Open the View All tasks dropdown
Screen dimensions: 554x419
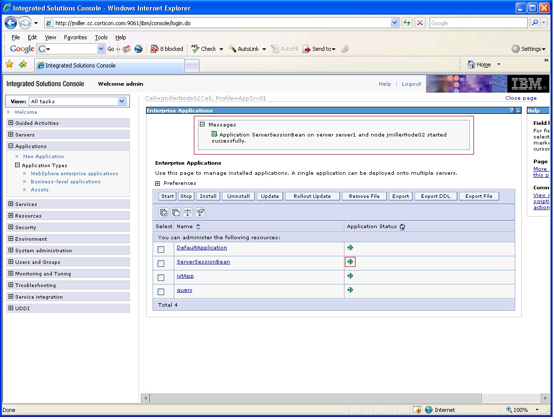pyautogui.click(x=78, y=101)
